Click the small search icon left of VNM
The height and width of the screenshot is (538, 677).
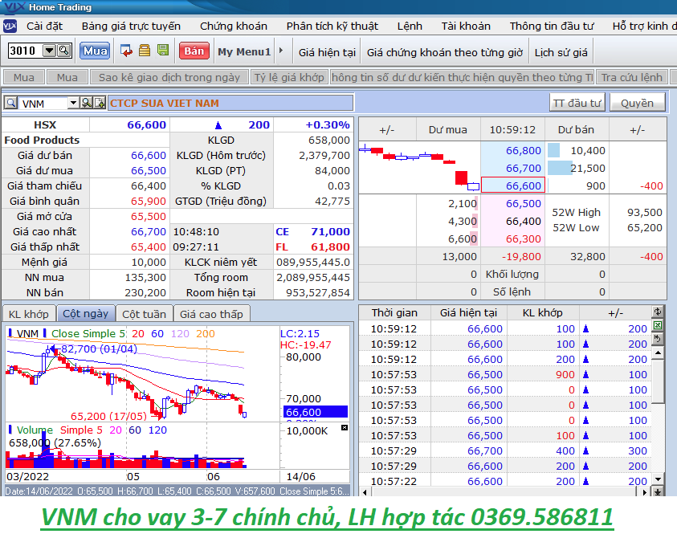tap(10, 104)
